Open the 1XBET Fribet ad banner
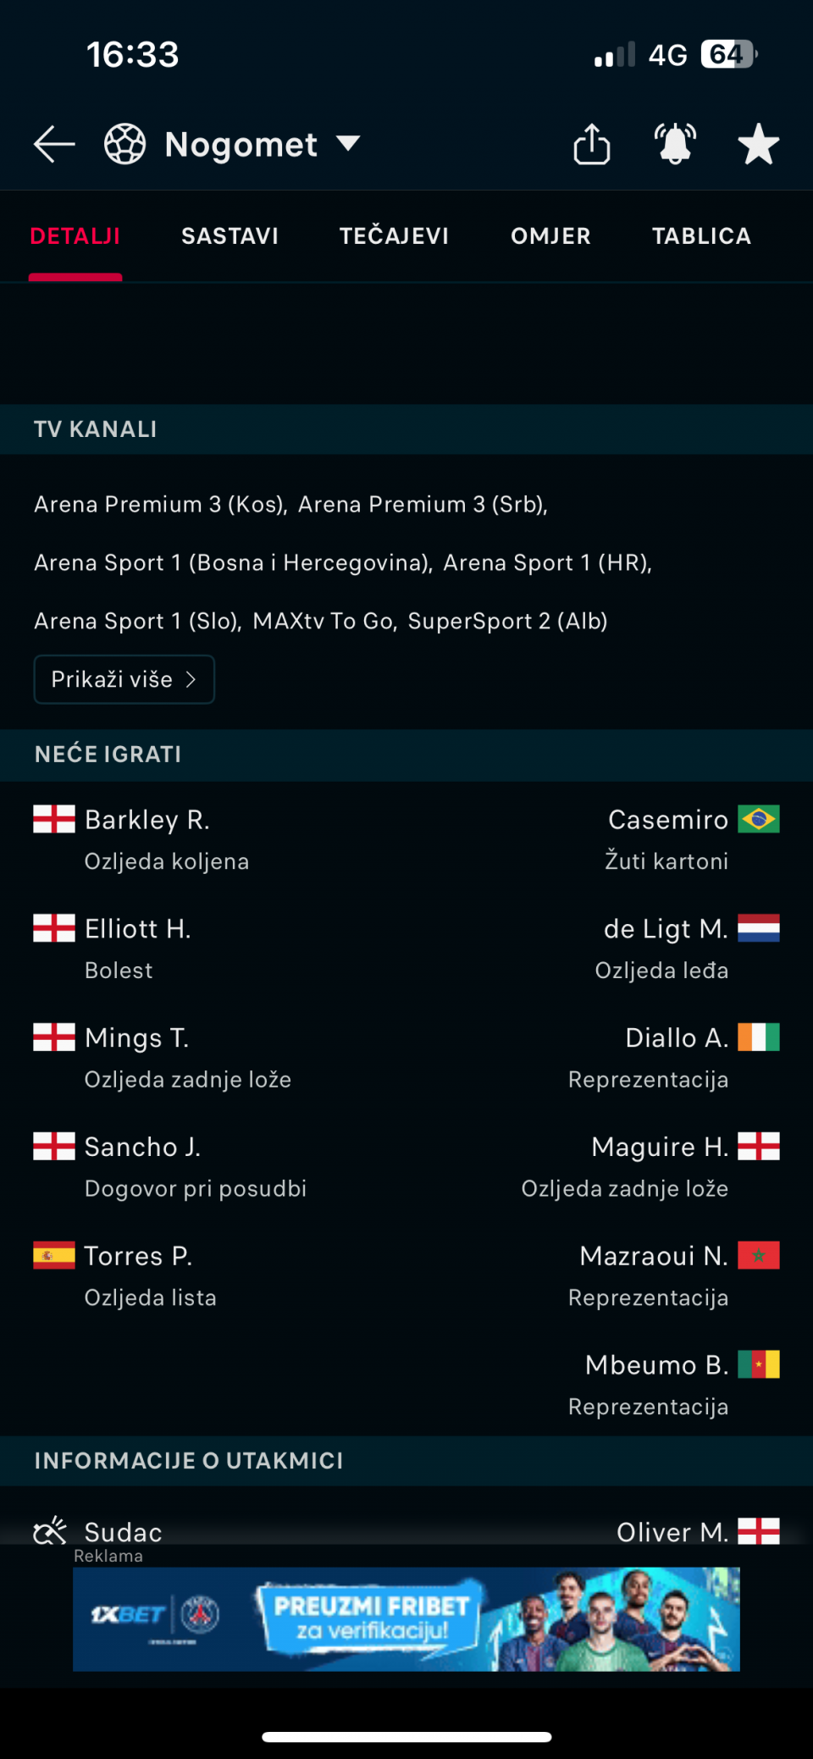813x1759 pixels. click(406, 1618)
